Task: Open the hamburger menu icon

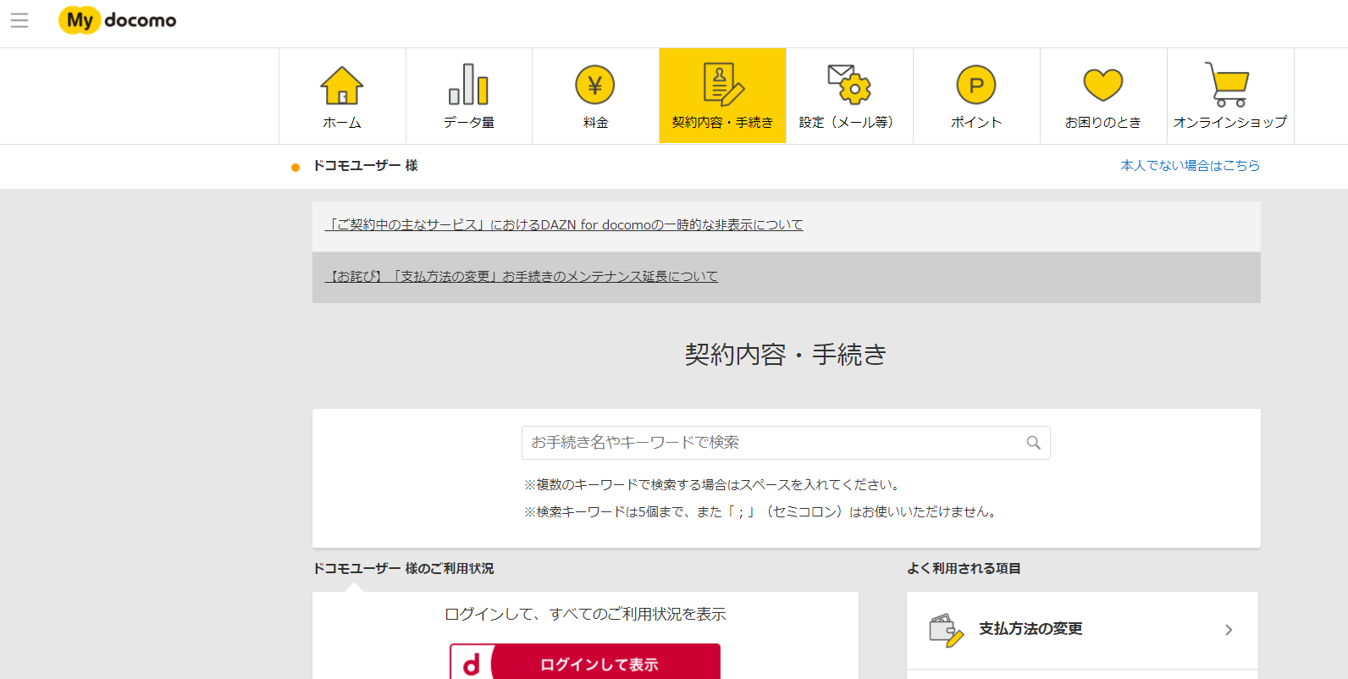Action: point(19,20)
